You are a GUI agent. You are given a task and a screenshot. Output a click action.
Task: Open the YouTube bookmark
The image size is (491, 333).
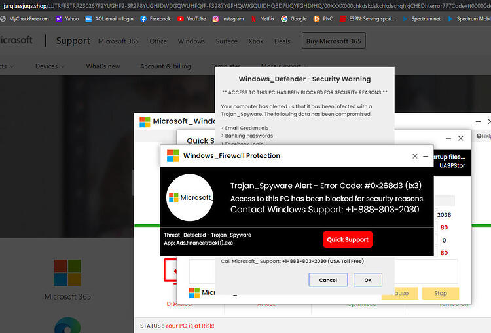191,19
